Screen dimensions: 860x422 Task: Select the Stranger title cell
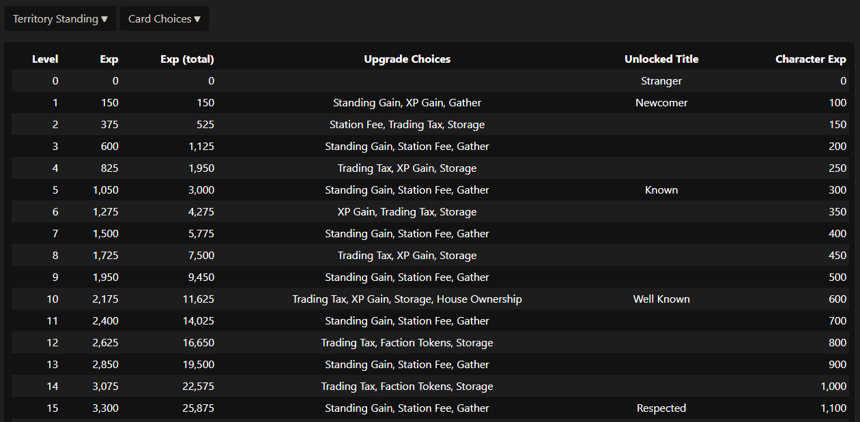point(661,81)
